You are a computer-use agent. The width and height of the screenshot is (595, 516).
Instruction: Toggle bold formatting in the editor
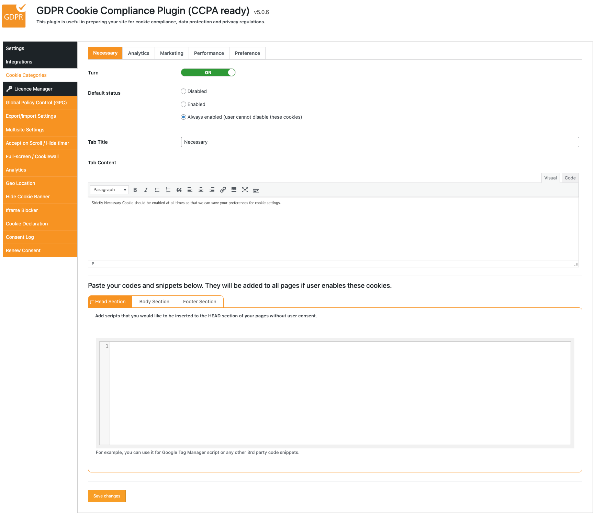coord(135,190)
